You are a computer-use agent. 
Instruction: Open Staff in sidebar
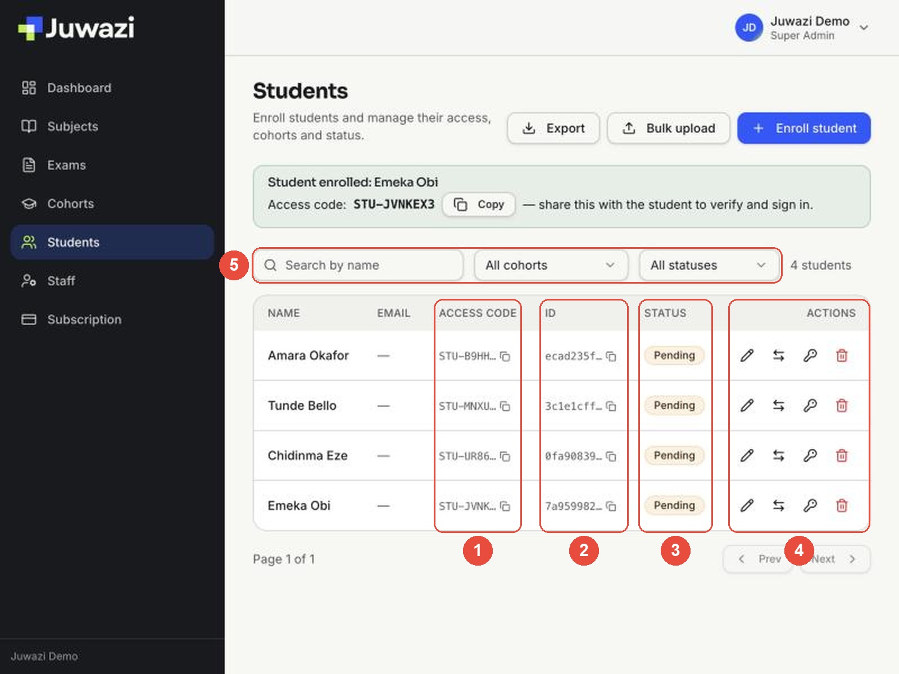[112, 281]
